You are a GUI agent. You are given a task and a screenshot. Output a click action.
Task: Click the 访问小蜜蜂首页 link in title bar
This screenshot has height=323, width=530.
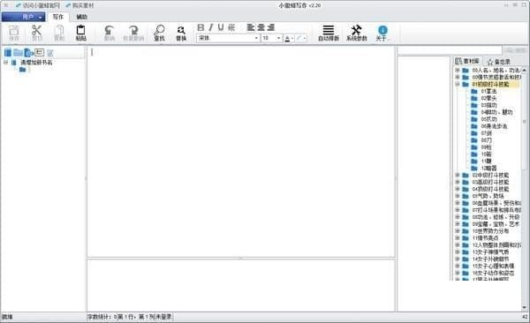38,5
